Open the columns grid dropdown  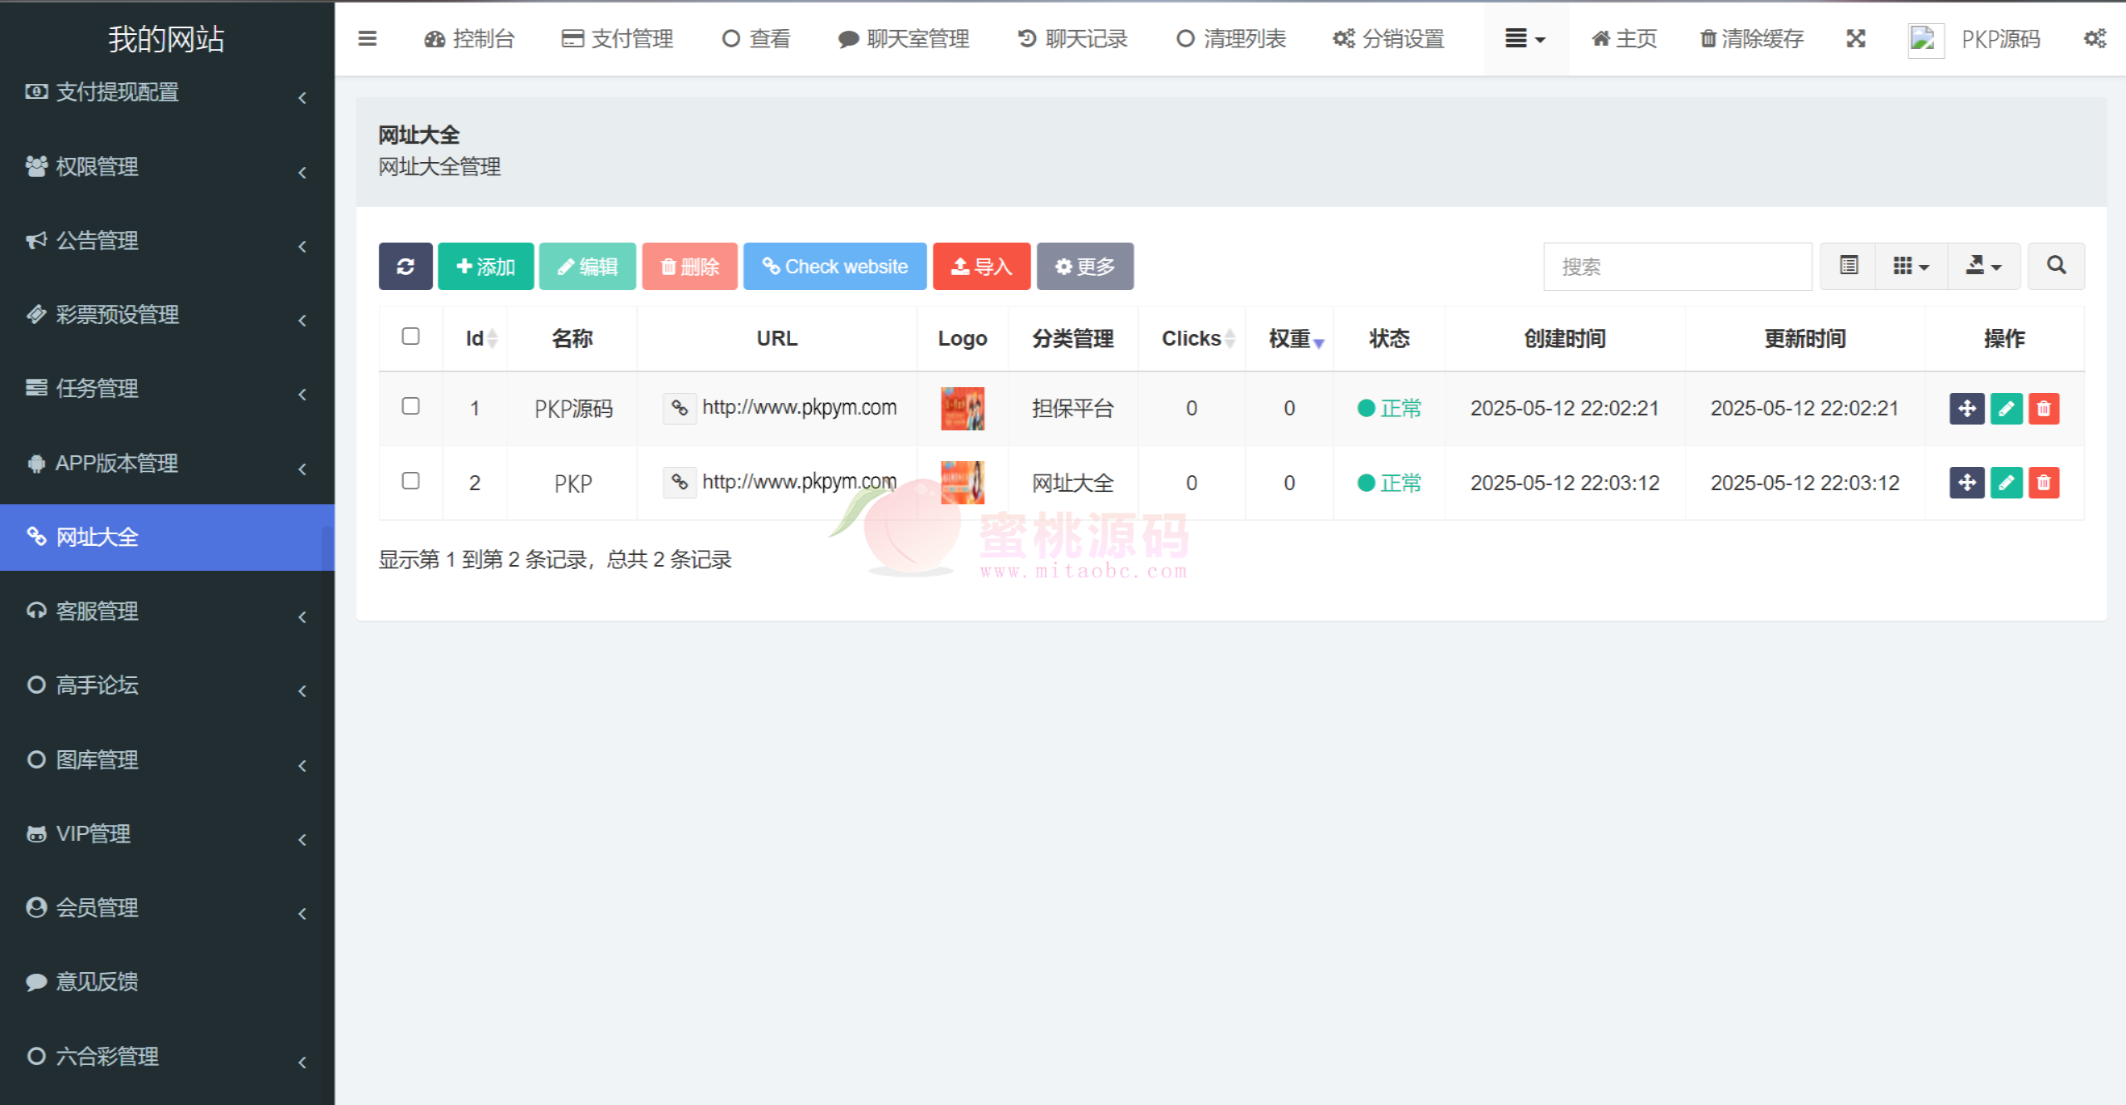pos(1911,266)
